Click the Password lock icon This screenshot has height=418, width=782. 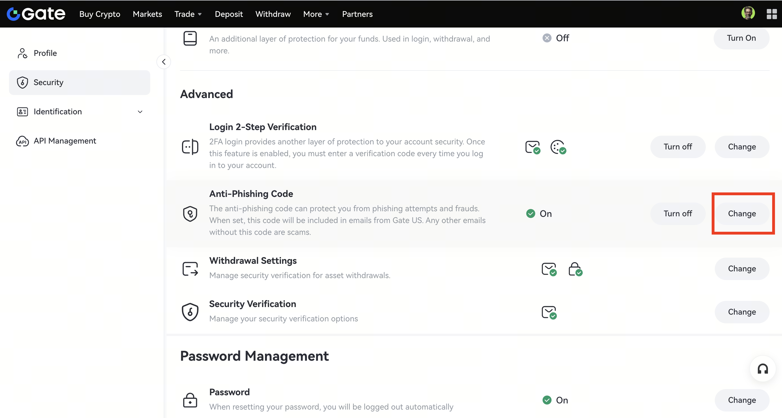190,400
